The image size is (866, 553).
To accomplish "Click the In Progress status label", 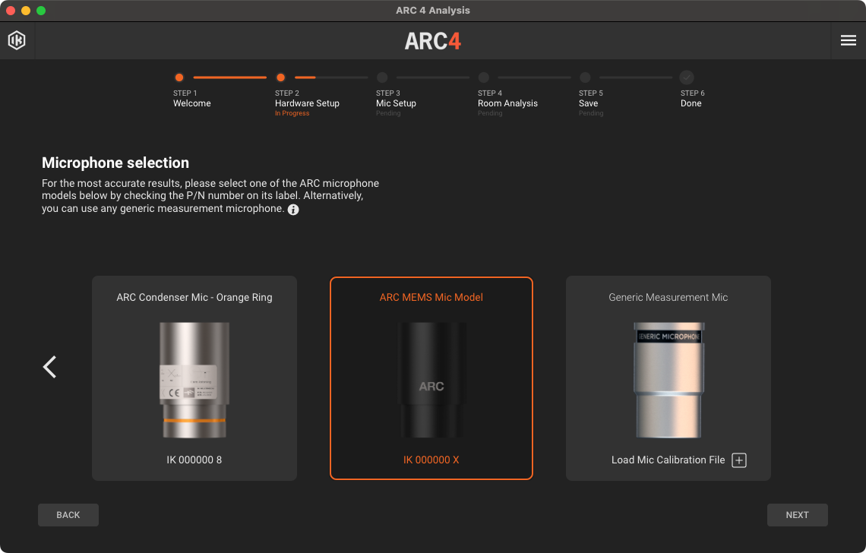I will click(292, 113).
